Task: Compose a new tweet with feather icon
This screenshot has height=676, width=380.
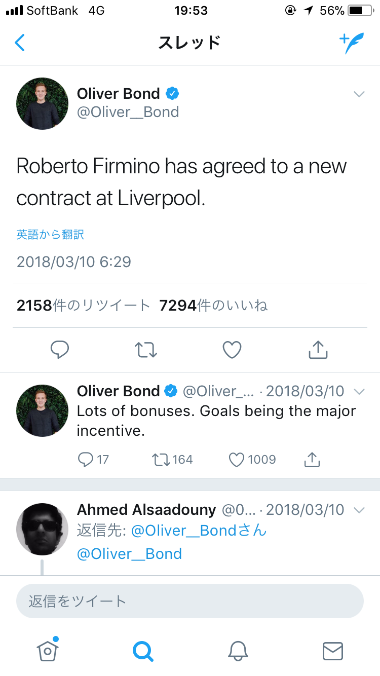Action: point(351,43)
